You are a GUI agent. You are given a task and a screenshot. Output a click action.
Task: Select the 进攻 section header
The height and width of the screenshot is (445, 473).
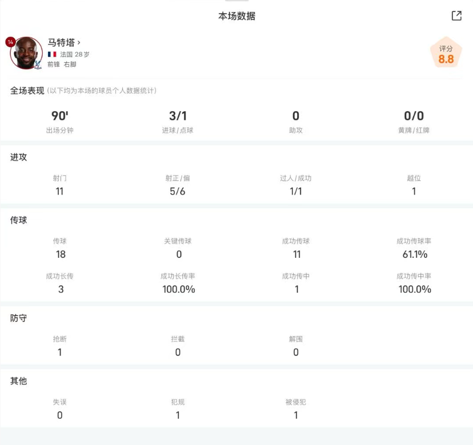18,157
